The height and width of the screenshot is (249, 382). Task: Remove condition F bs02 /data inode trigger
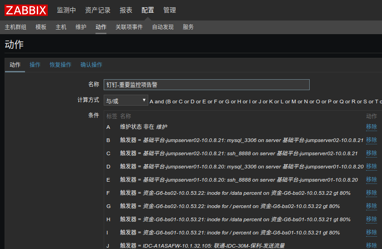(x=371, y=193)
